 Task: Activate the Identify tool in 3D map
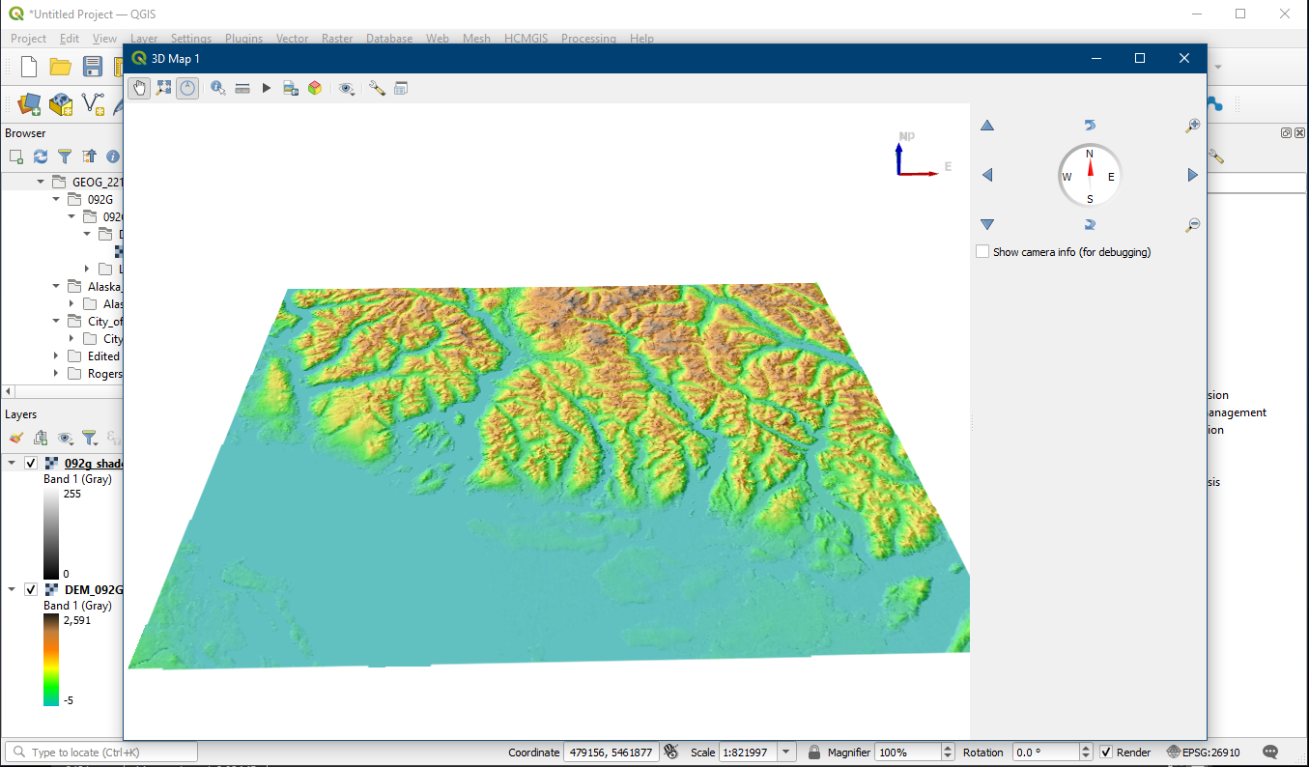point(217,88)
